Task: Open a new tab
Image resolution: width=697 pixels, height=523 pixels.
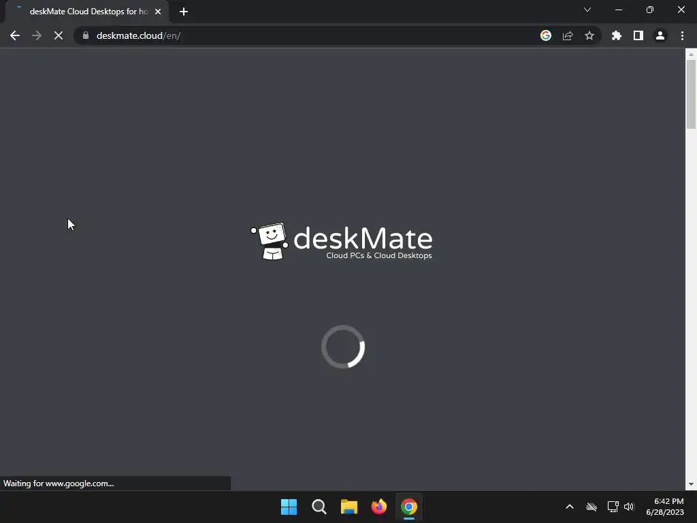Action: tap(184, 12)
